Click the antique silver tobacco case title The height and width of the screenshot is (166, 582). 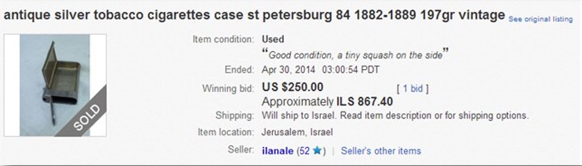[x=254, y=16]
